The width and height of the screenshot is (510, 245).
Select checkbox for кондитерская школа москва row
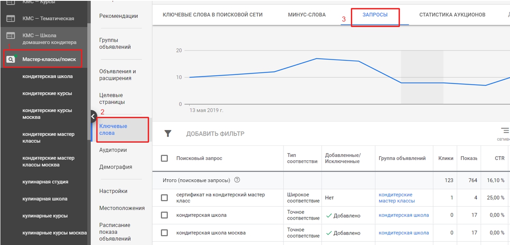(x=164, y=233)
